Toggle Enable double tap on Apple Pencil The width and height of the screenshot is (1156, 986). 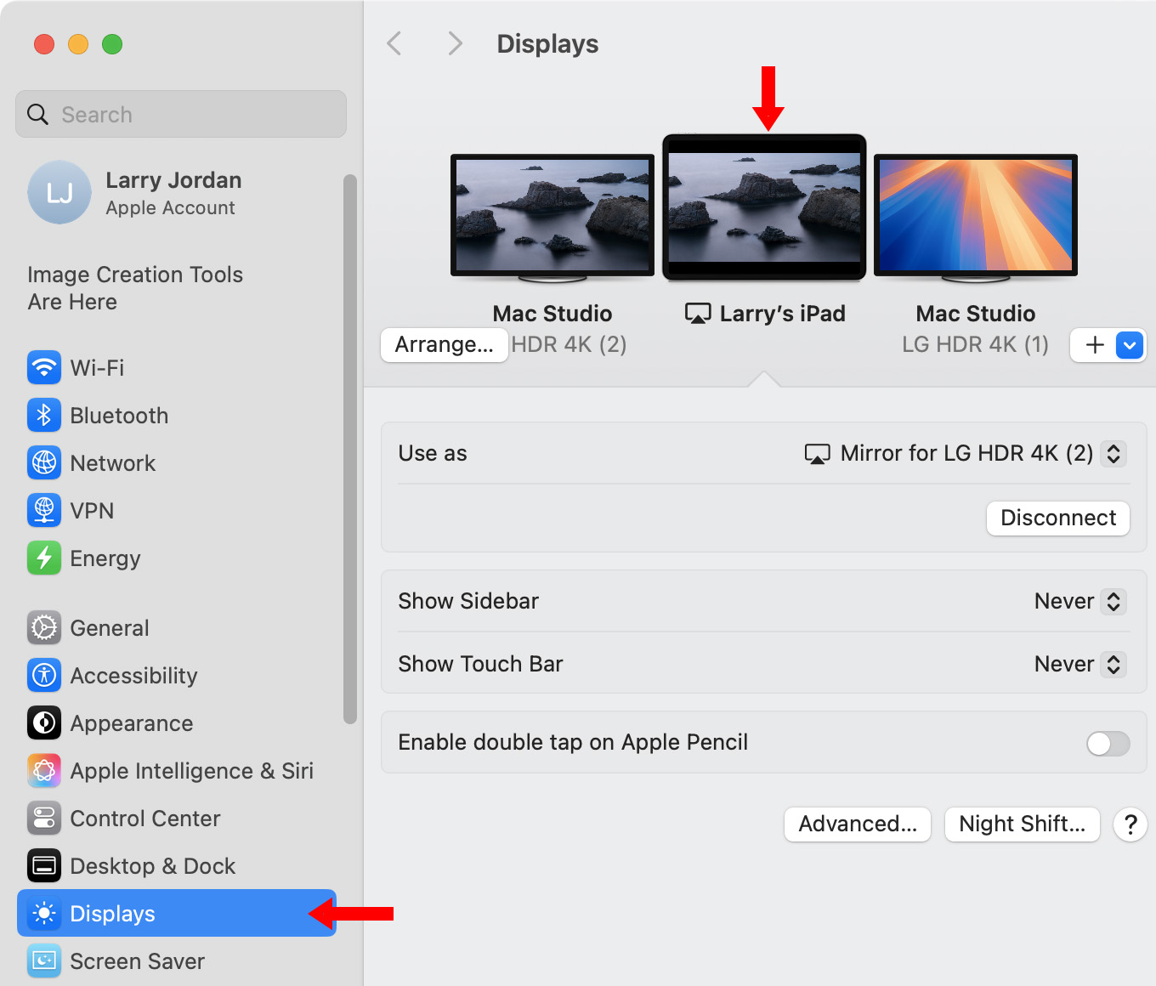click(x=1108, y=743)
